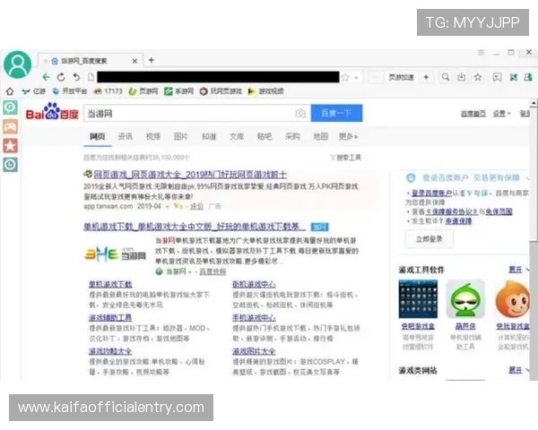
Task: Click the 百度一下 search button
Action: tap(336, 113)
